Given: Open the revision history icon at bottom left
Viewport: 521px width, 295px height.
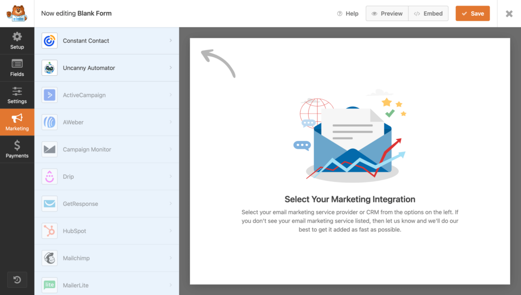Looking at the screenshot, I should point(17,280).
